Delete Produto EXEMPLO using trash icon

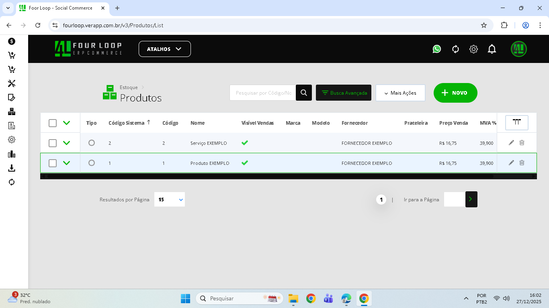pos(522,163)
